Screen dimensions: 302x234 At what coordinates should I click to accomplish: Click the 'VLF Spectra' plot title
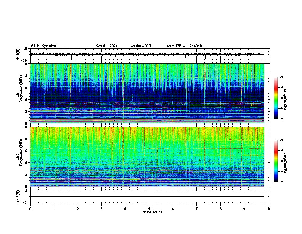(43, 46)
